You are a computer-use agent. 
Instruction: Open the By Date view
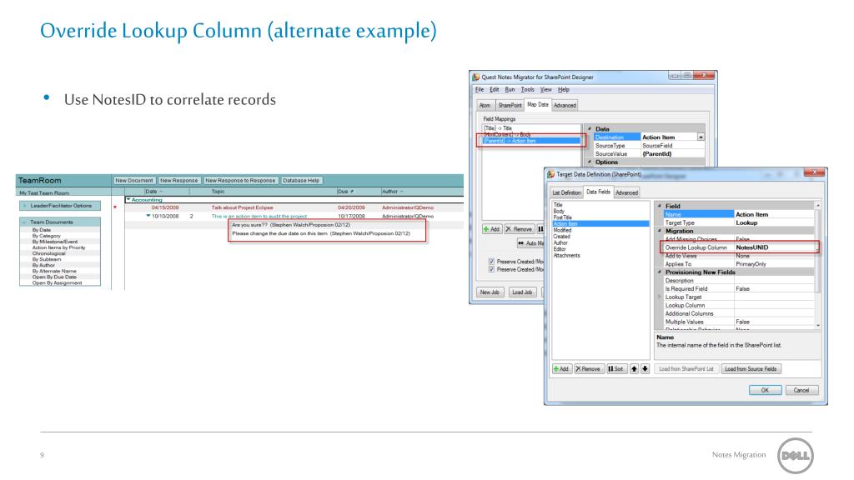(x=42, y=230)
